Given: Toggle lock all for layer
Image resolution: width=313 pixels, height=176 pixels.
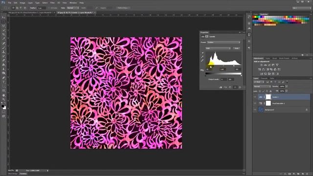Looking at the screenshot, I should pyautogui.click(x=270, y=91).
